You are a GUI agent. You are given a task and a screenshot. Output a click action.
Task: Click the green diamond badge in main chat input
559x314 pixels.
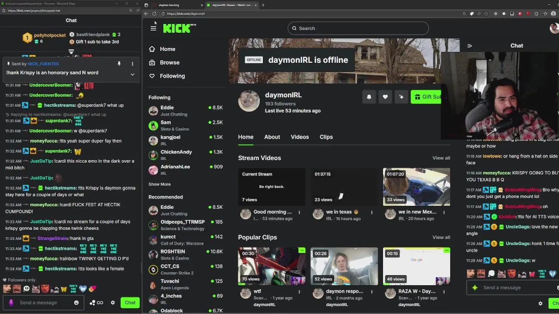tap(475, 288)
